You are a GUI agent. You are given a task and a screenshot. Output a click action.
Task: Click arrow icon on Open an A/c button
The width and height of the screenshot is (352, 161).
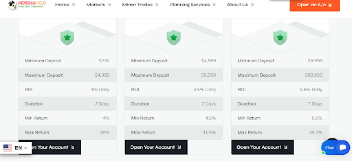(x=330, y=5)
